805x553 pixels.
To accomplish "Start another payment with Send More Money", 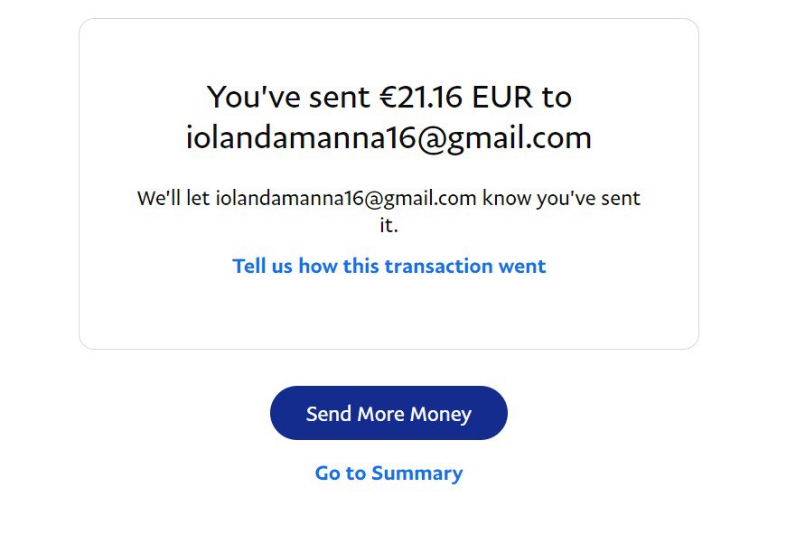I will pos(388,414).
